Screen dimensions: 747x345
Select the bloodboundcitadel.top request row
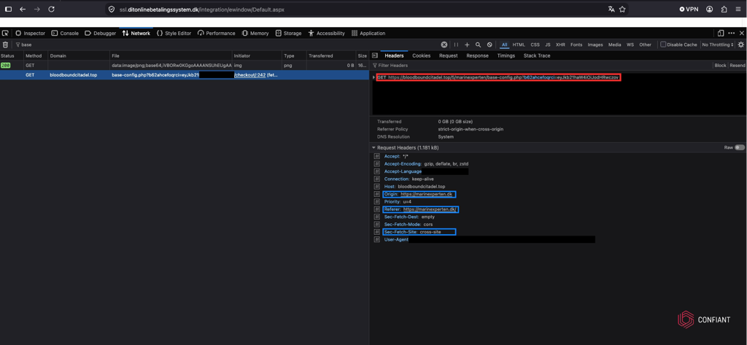[x=184, y=75]
